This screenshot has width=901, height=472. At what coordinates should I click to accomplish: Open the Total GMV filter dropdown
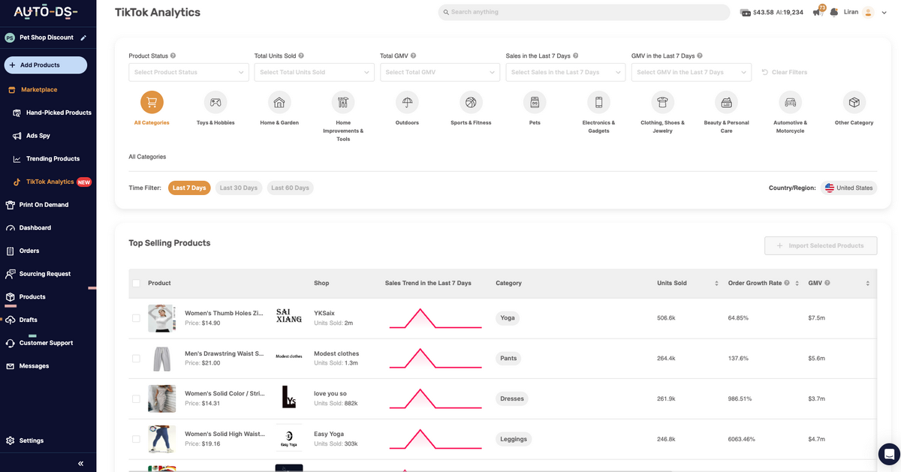tap(439, 72)
